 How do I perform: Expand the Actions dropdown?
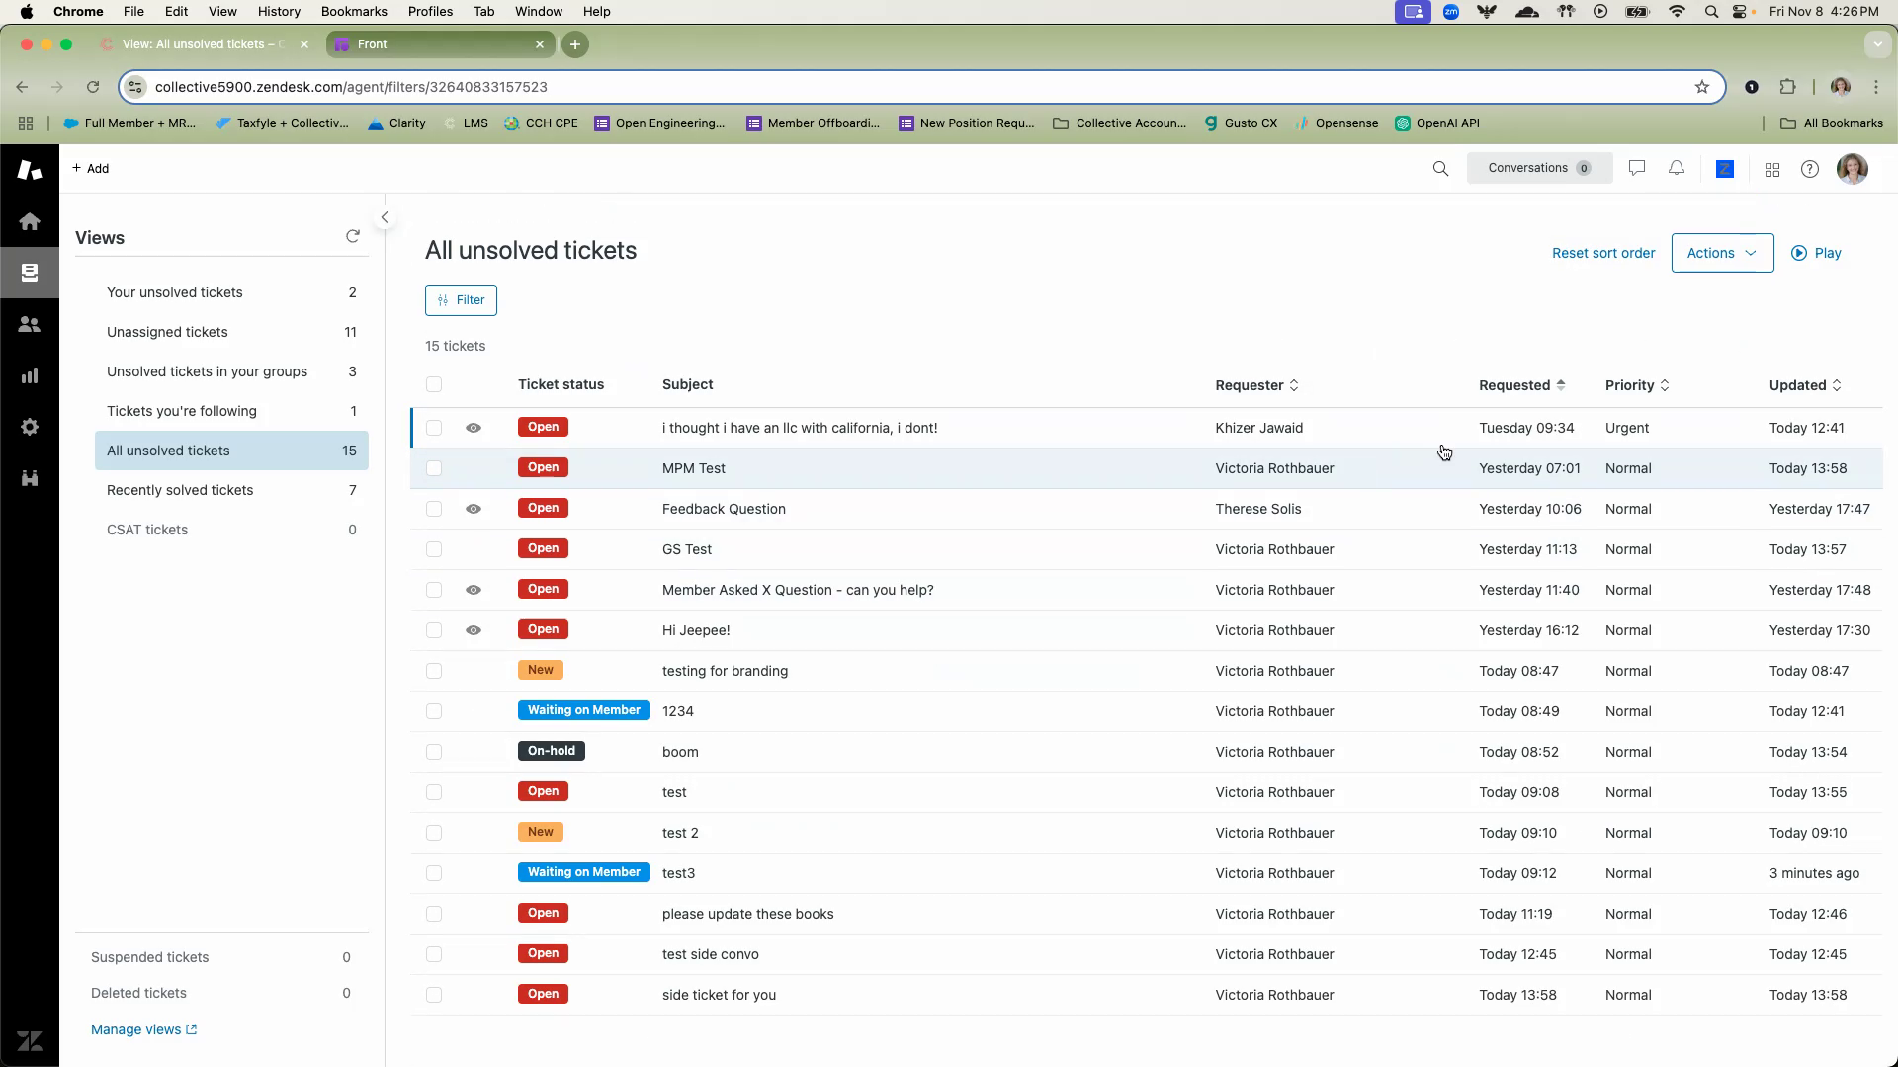pyautogui.click(x=1722, y=253)
